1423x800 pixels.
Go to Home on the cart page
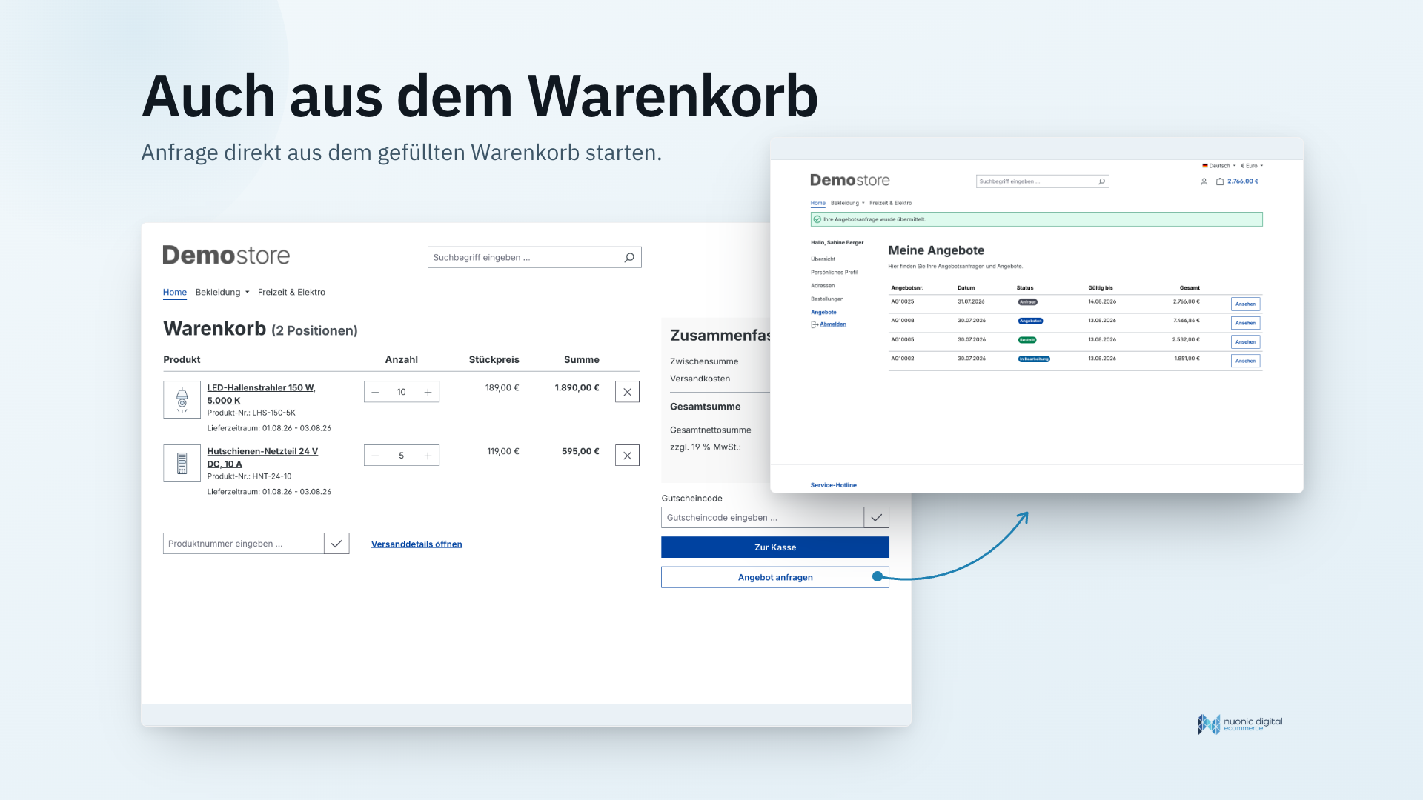click(175, 293)
